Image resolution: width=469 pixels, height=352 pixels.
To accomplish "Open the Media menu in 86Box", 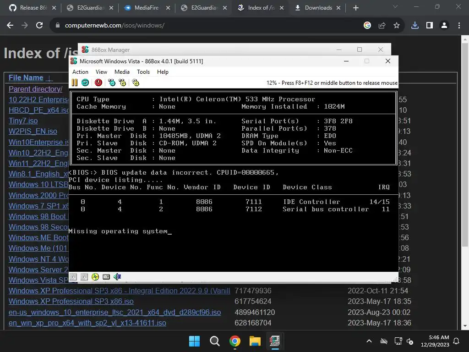I will tap(122, 72).
